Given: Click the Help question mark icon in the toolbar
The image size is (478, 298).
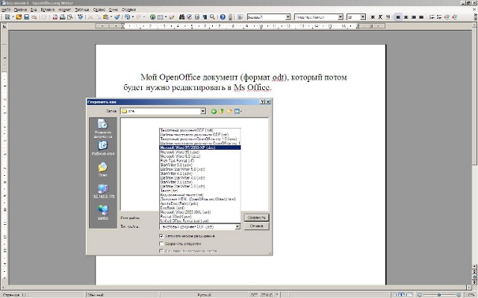Looking at the screenshot, I should (x=223, y=17).
